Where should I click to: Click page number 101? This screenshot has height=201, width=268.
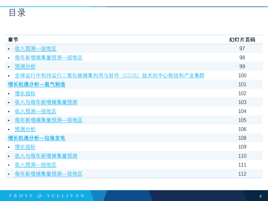(x=242, y=84)
